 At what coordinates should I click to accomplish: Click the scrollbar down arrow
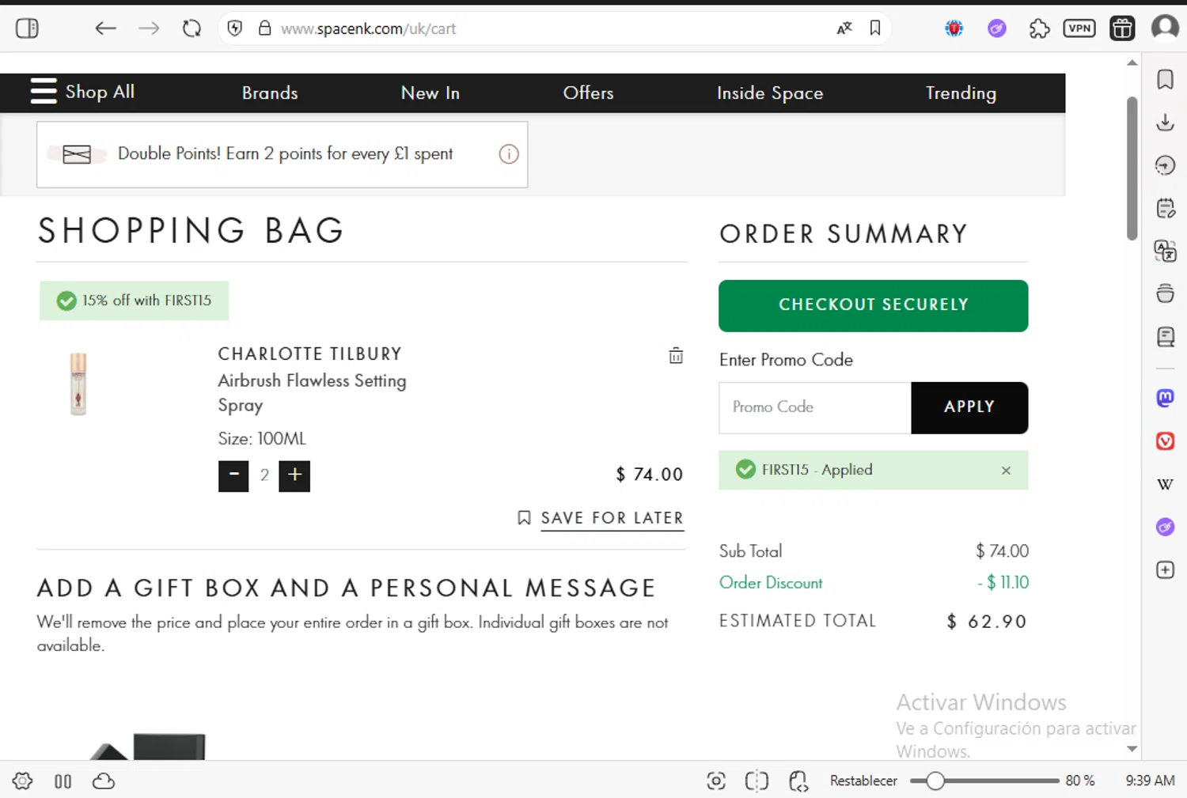tap(1132, 748)
